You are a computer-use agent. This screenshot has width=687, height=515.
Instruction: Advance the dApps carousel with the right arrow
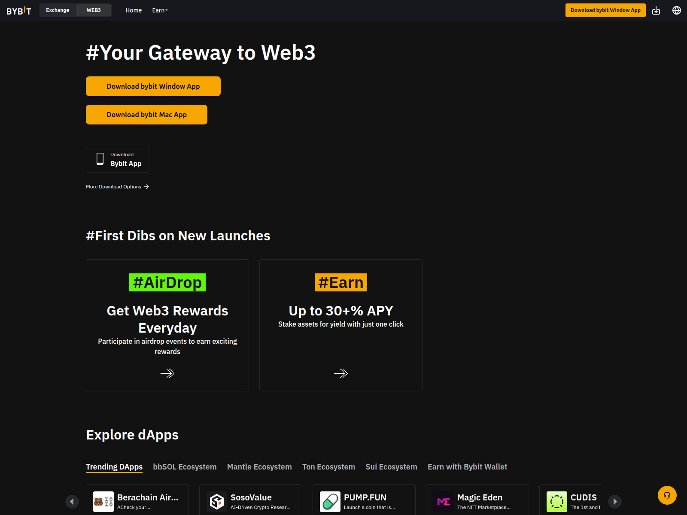pyautogui.click(x=615, y=501)
